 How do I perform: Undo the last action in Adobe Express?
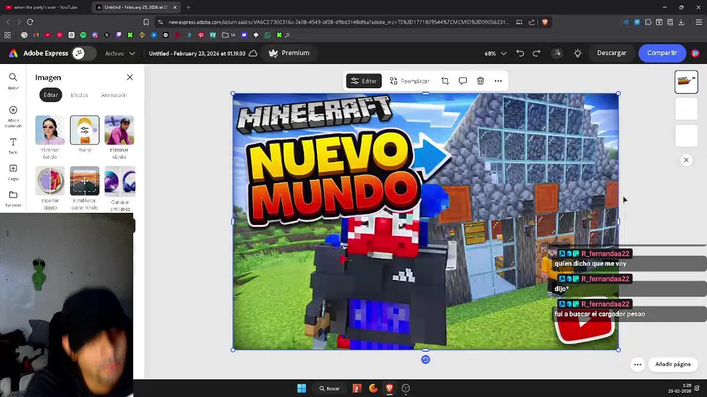coord(520,53)
